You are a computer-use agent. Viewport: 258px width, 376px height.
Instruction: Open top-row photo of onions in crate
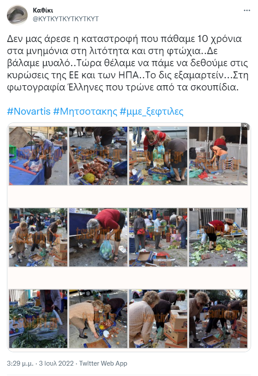click(98, 156)
